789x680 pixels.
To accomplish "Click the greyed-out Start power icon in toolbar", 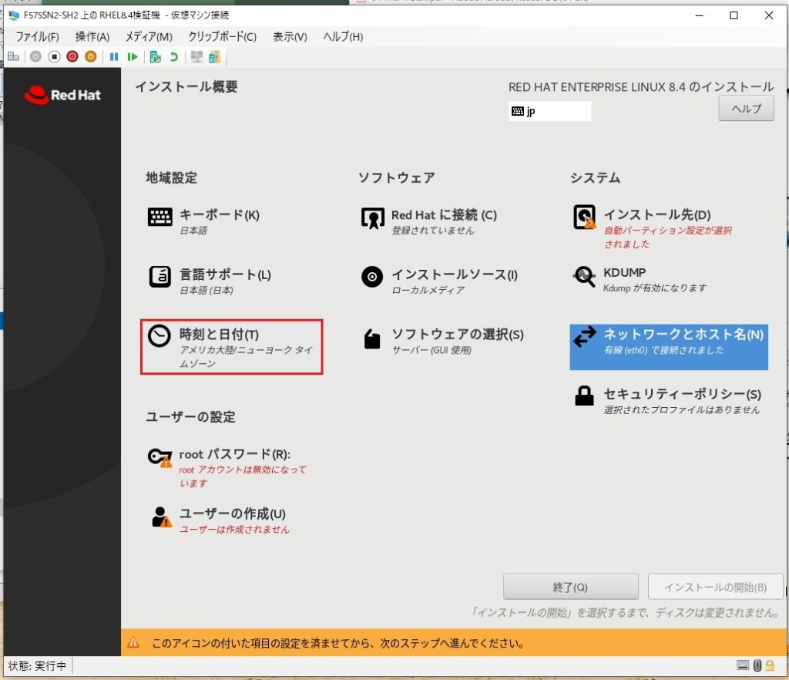I will (x=35, y=57).
